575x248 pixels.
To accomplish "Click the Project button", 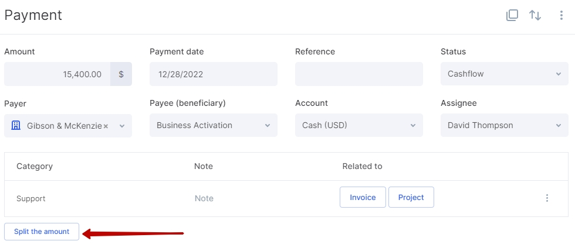I will coord(411,197).
